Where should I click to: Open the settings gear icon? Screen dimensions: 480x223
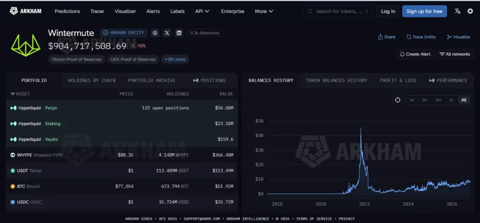tap(470, 11)
